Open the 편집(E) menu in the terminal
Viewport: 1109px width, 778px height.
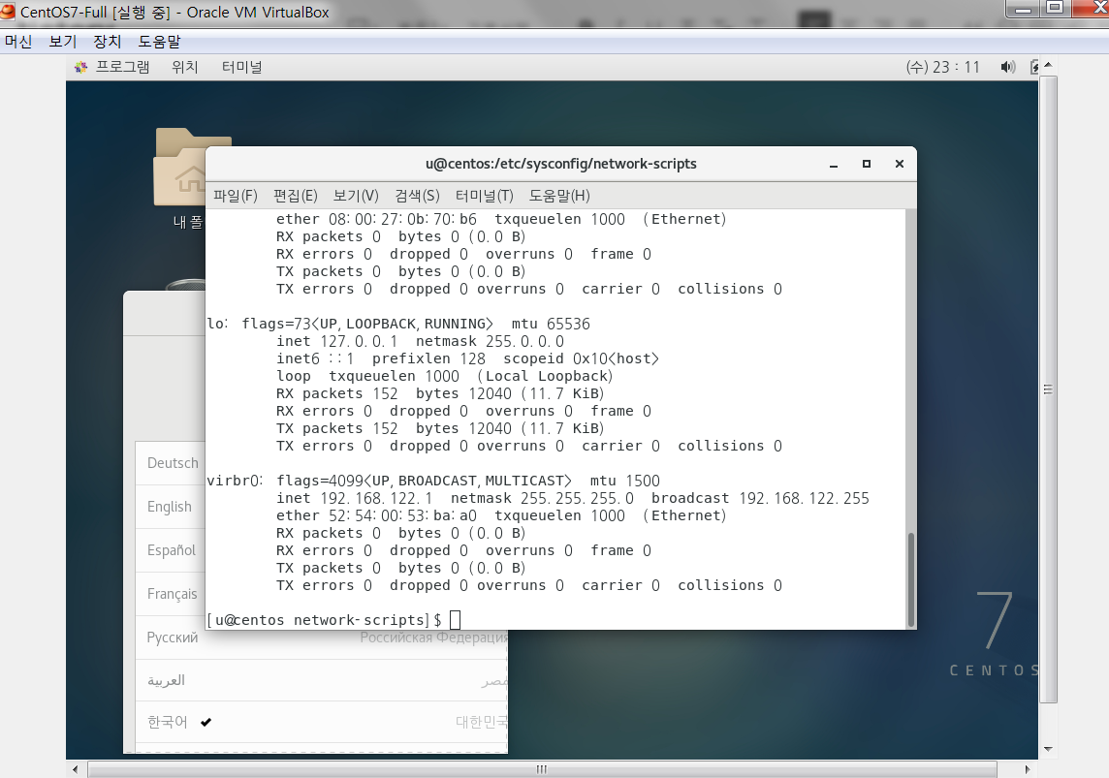[296, 196]
